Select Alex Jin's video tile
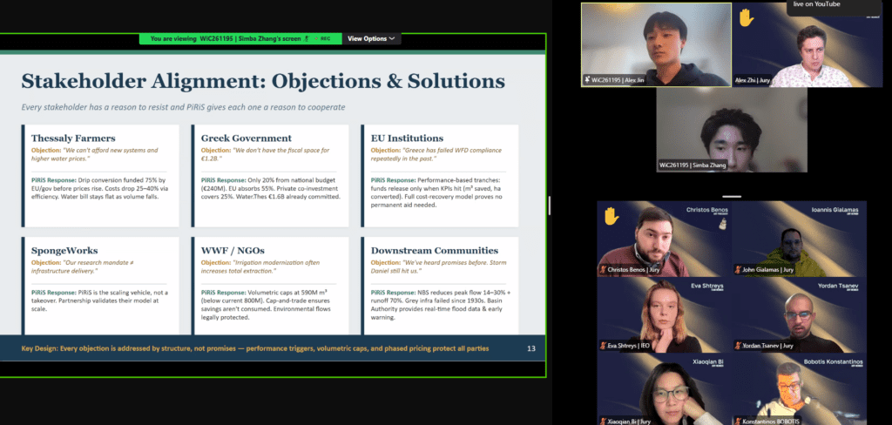 pos(656,44)
